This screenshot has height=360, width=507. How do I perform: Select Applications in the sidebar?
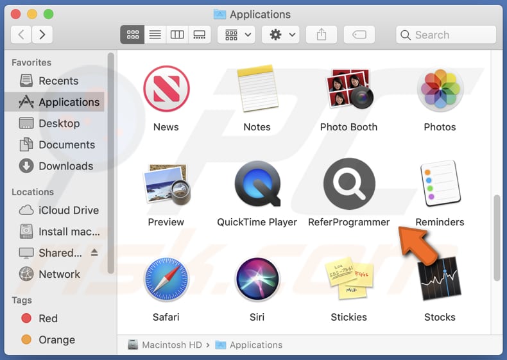pyautogui.click(x=55, y=102)
